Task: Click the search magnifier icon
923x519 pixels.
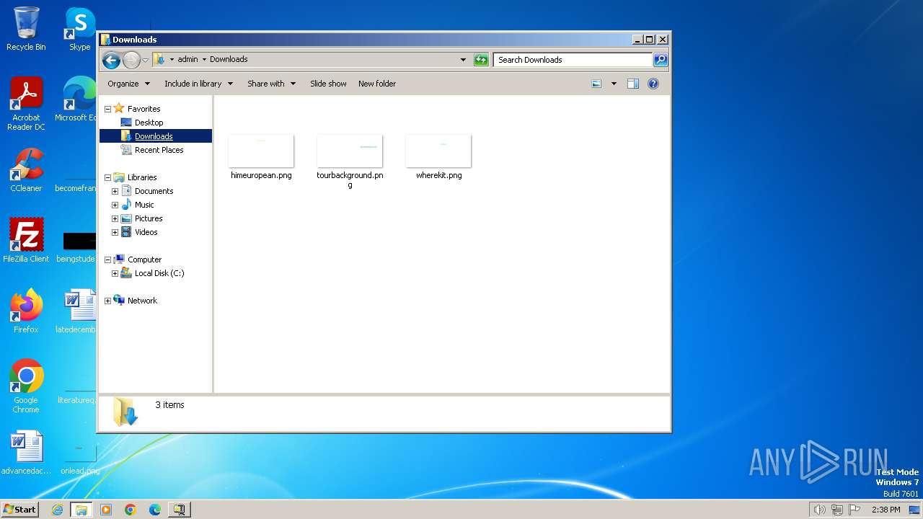Action: [660, 60]
